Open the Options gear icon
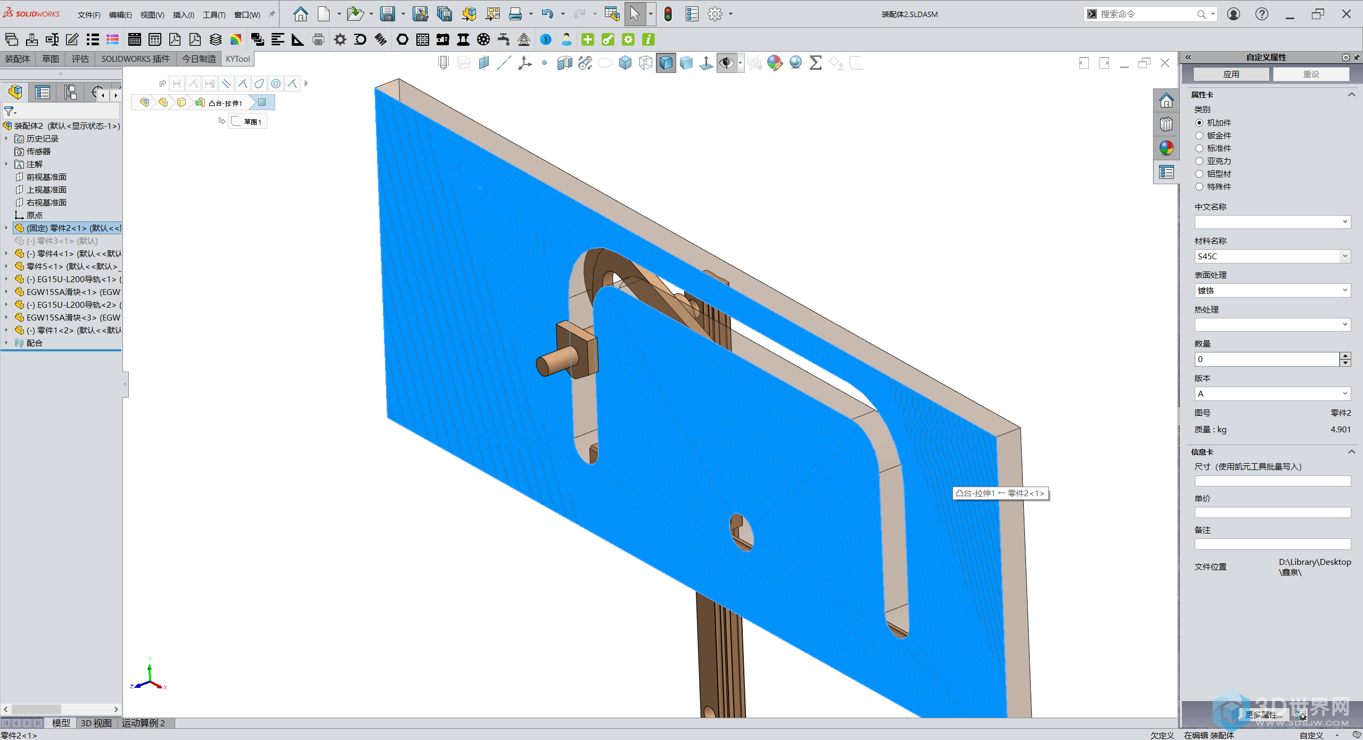The image size is (1363, 740). 715,14
